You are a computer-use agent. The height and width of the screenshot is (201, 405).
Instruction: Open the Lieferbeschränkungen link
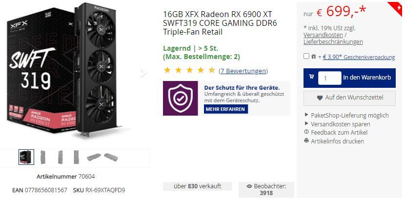click(x=333, y=42)
